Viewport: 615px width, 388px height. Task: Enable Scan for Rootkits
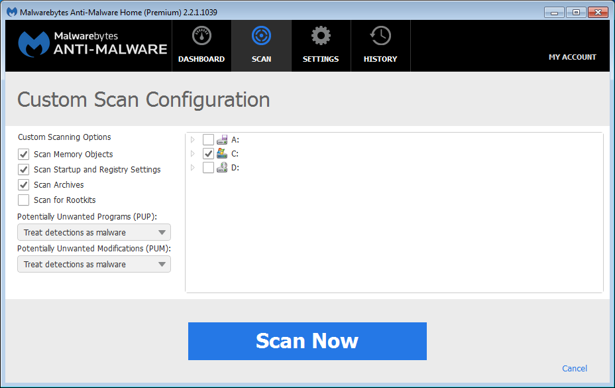coord(24,200)
